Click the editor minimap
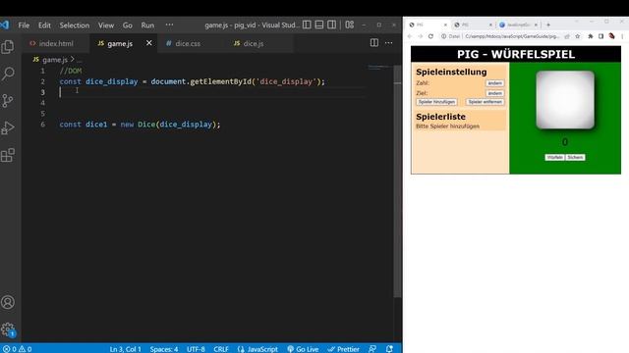The height and width of the screenshot is (353, 629). [x=379, y=67]
